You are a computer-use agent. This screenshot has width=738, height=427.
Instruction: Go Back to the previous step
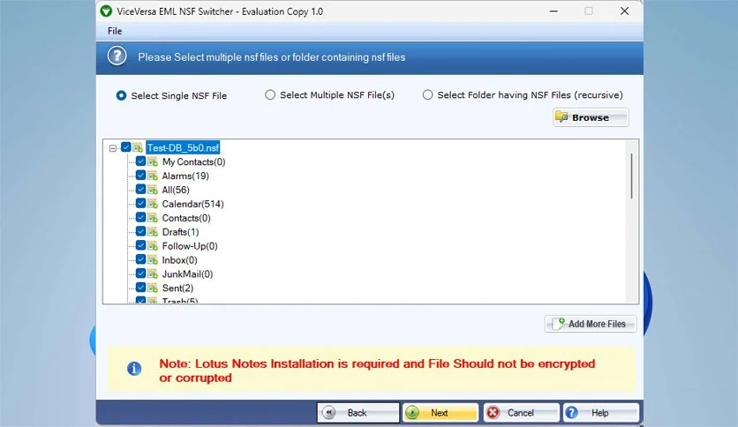pyautogui.click(x=358, y=413)
